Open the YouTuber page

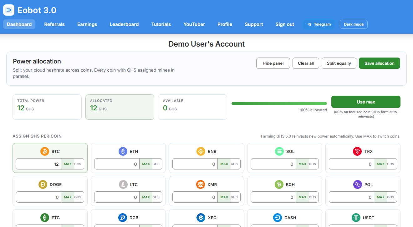(x=194, y=24)
